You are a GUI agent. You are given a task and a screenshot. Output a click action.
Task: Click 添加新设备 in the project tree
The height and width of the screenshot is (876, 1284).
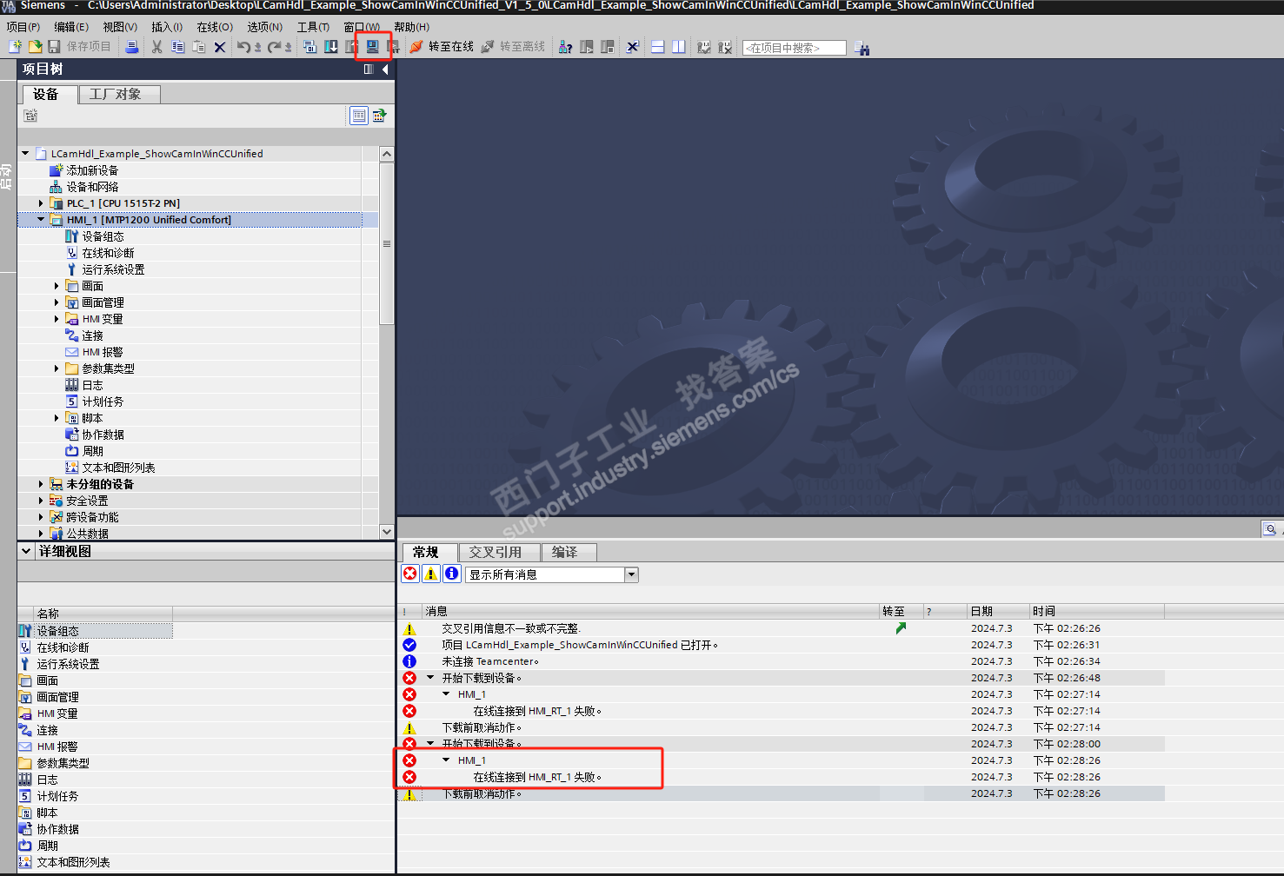pyautogui.click(x=92, y=170)
